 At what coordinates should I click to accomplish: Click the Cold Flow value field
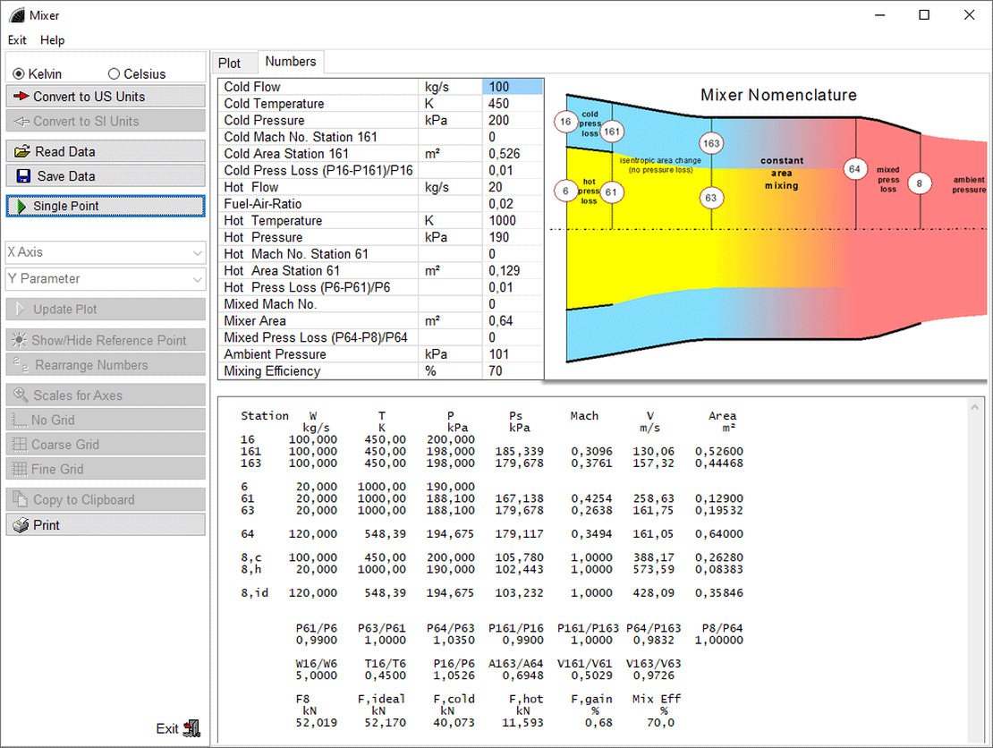[512, 87]
